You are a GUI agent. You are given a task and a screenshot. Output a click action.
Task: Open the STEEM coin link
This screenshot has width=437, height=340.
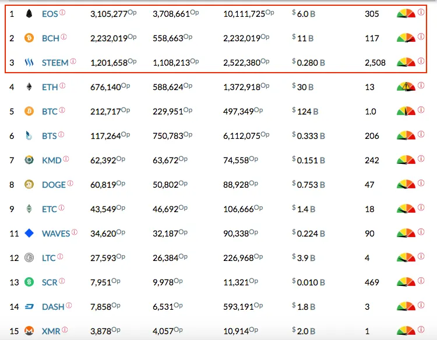[x=55, y=63]
